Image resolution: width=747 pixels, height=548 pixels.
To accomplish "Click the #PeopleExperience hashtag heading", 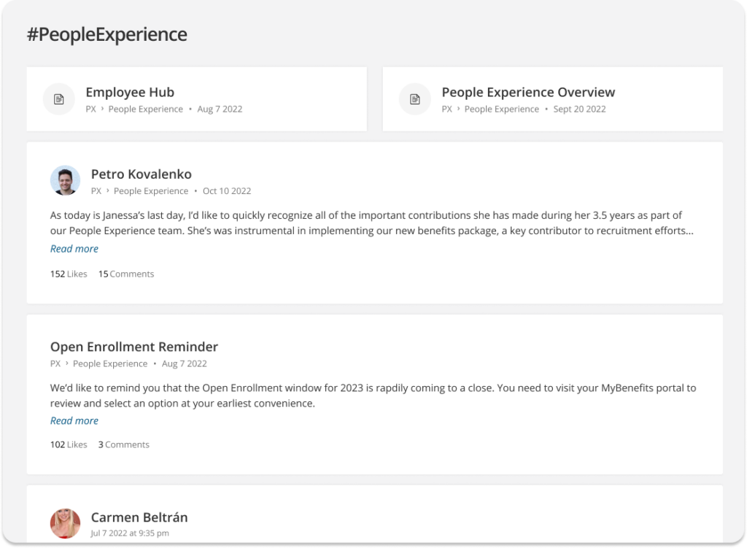I will [107, 34].
